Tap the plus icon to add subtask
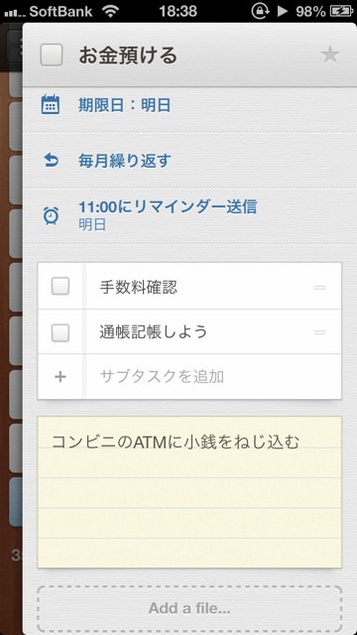The height and width of the screenshot is (635, 357). [x=60, y=377]
